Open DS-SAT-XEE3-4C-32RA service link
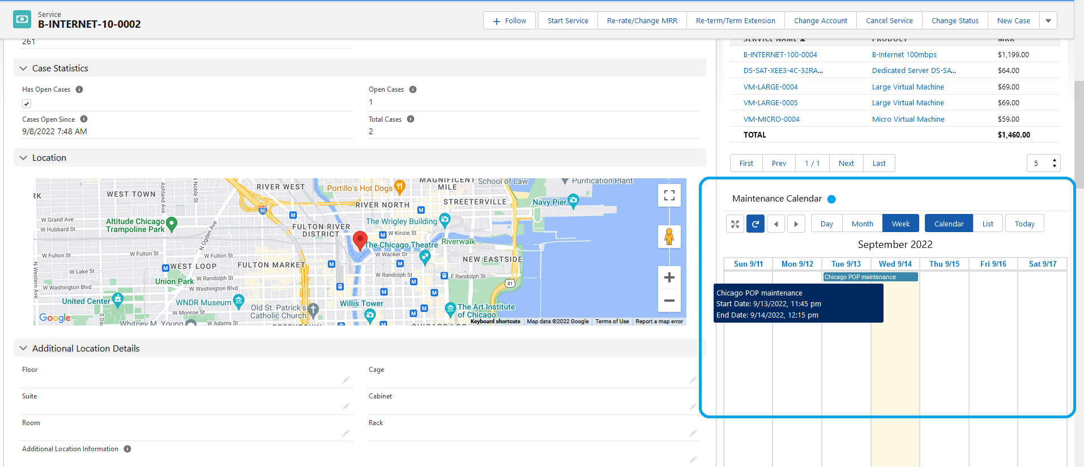 pos(783,71)
